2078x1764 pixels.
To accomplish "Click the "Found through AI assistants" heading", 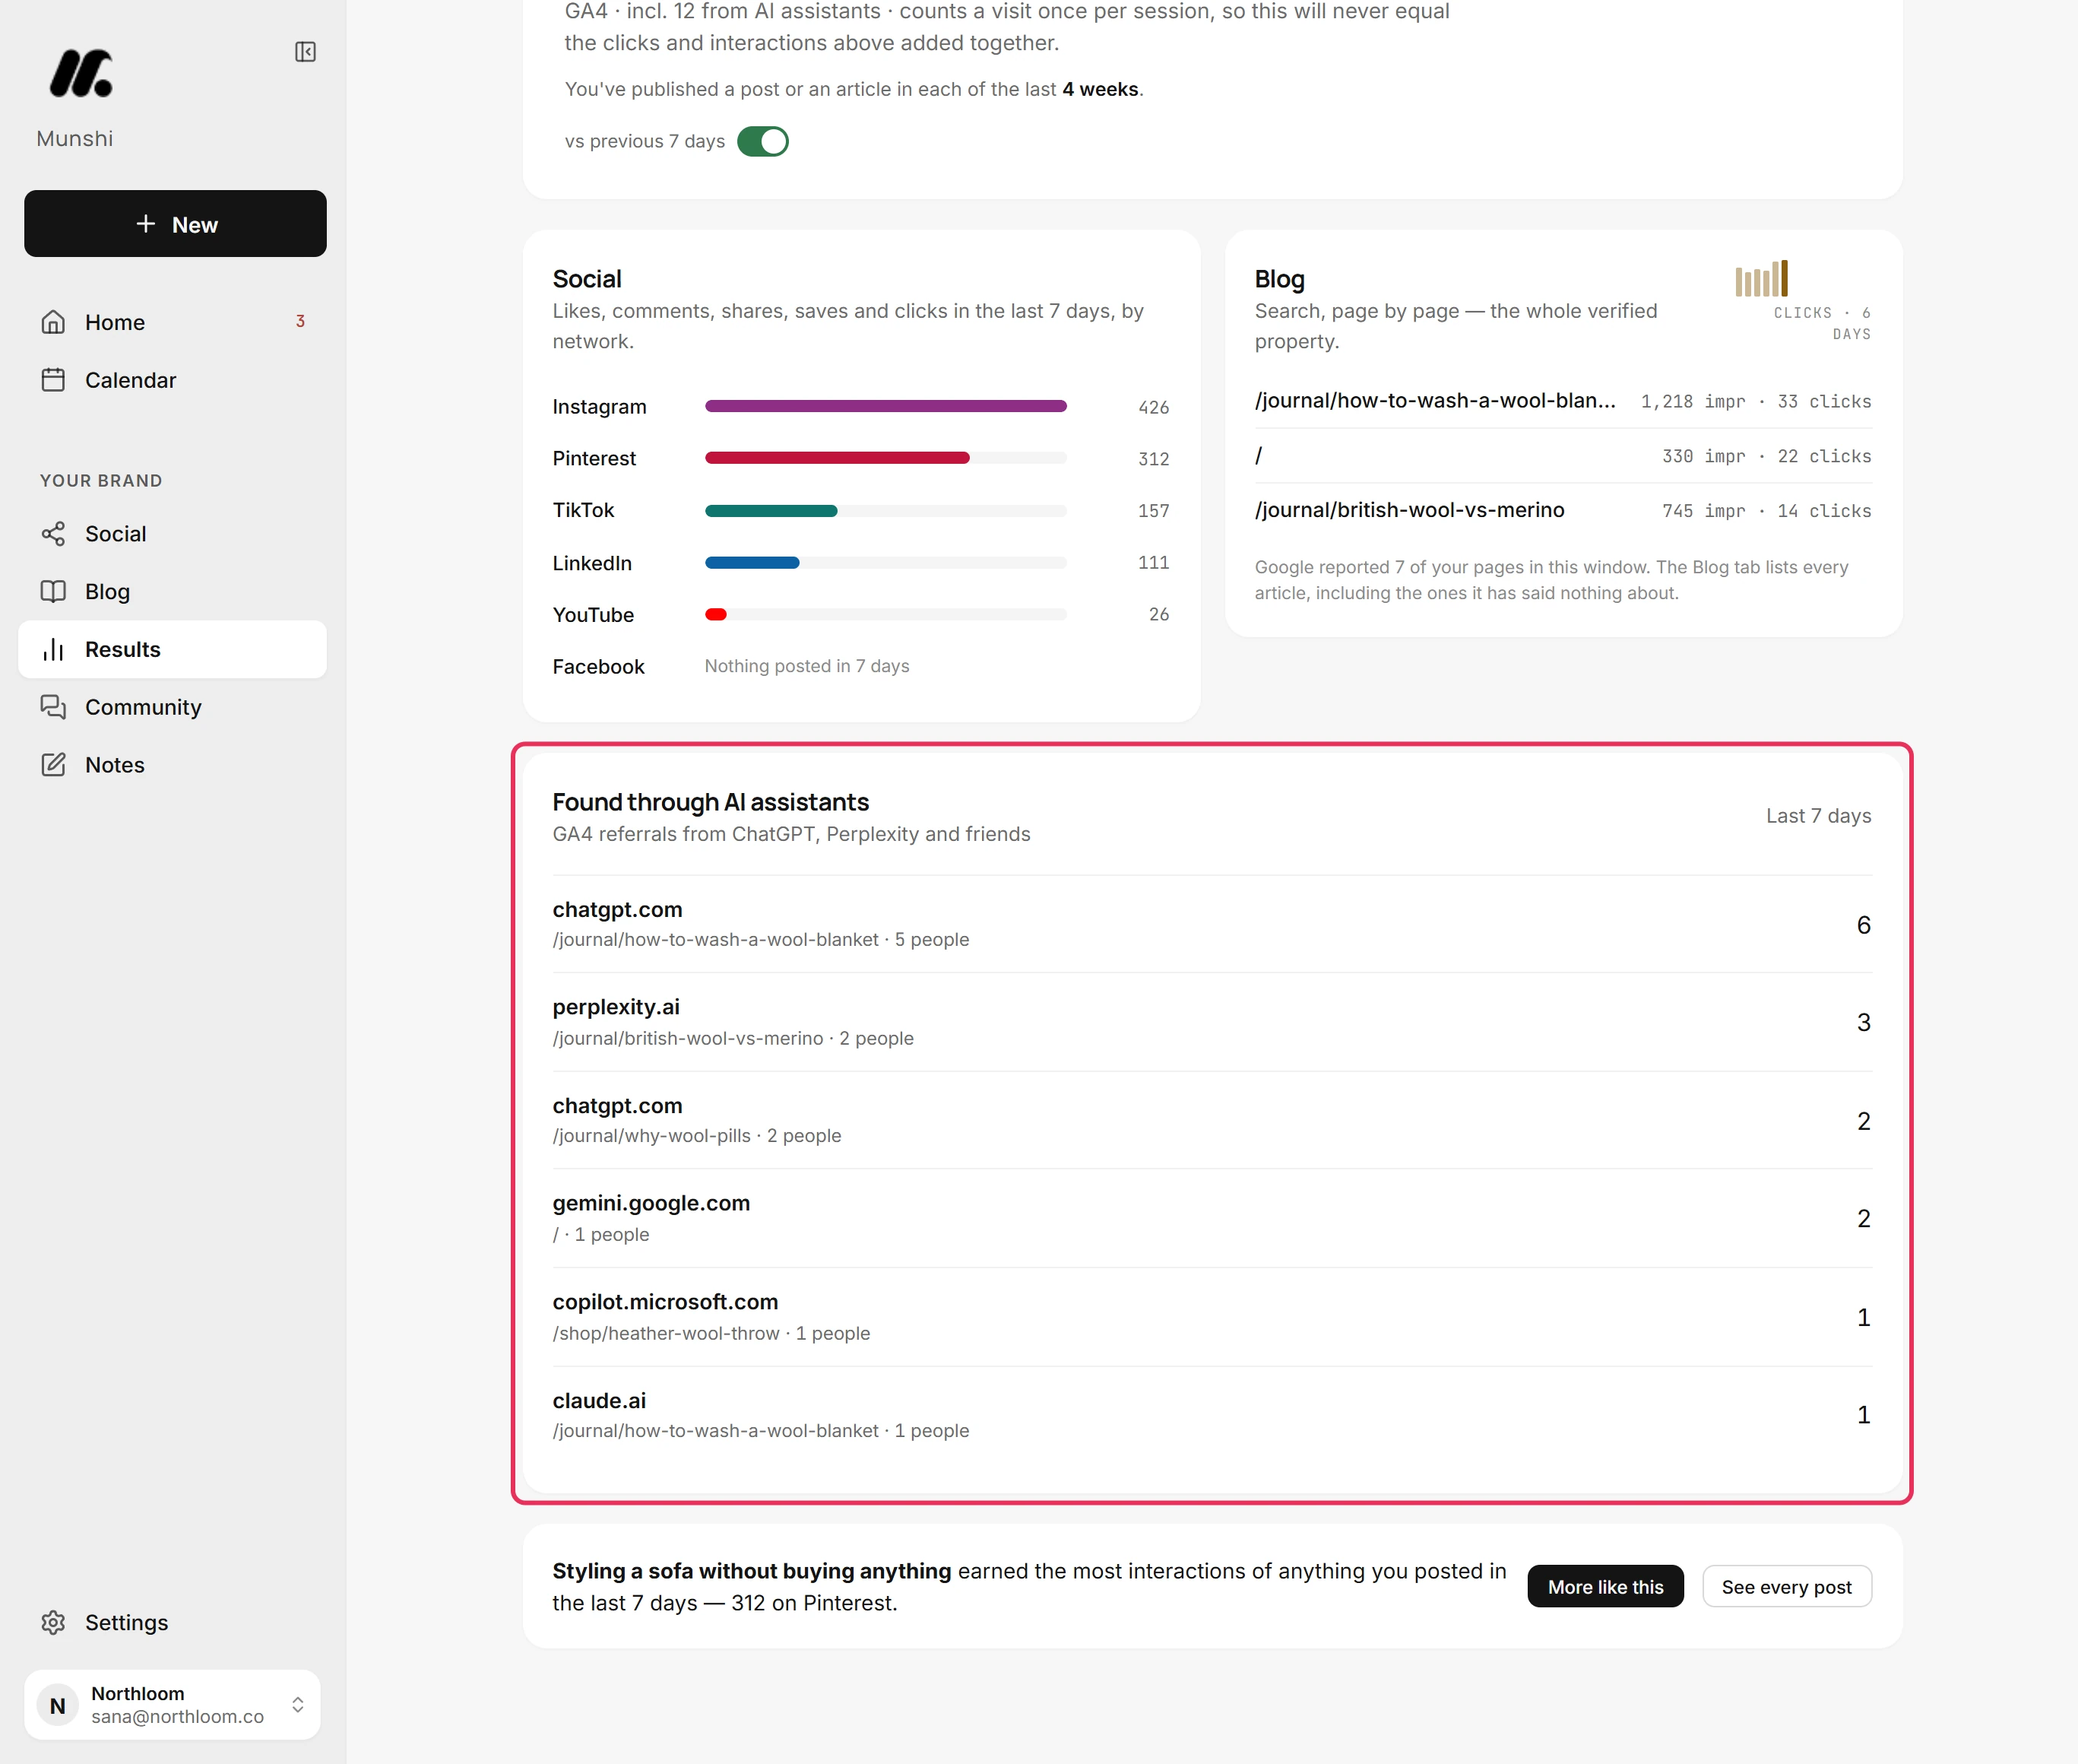I will pos(711,802).
